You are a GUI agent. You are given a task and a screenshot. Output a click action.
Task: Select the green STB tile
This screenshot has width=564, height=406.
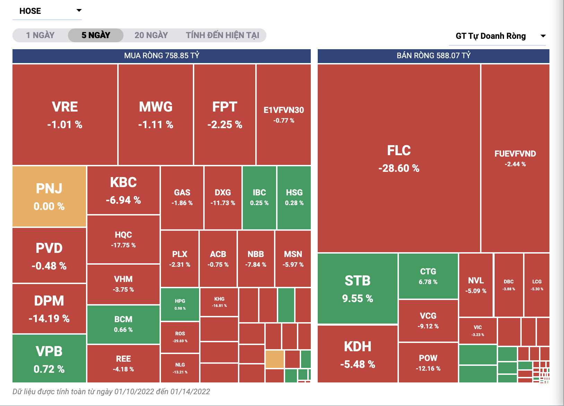click(358, 289)
